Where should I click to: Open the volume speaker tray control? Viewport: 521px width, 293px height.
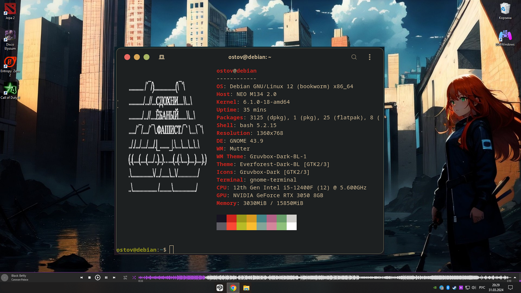(x=474, y=288)
